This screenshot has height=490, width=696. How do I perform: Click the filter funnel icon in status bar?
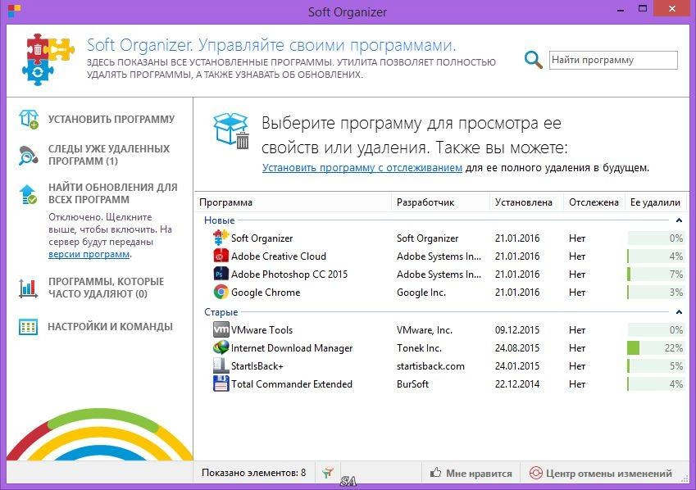tap(328, 473)
